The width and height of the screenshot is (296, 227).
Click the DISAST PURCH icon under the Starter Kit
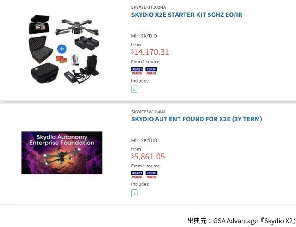[x=137, y=71]
